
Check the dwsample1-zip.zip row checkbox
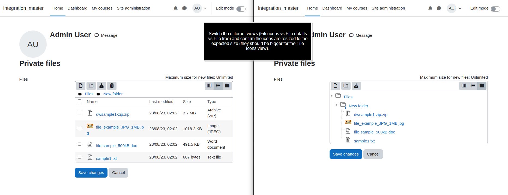[x=80, y=113]
